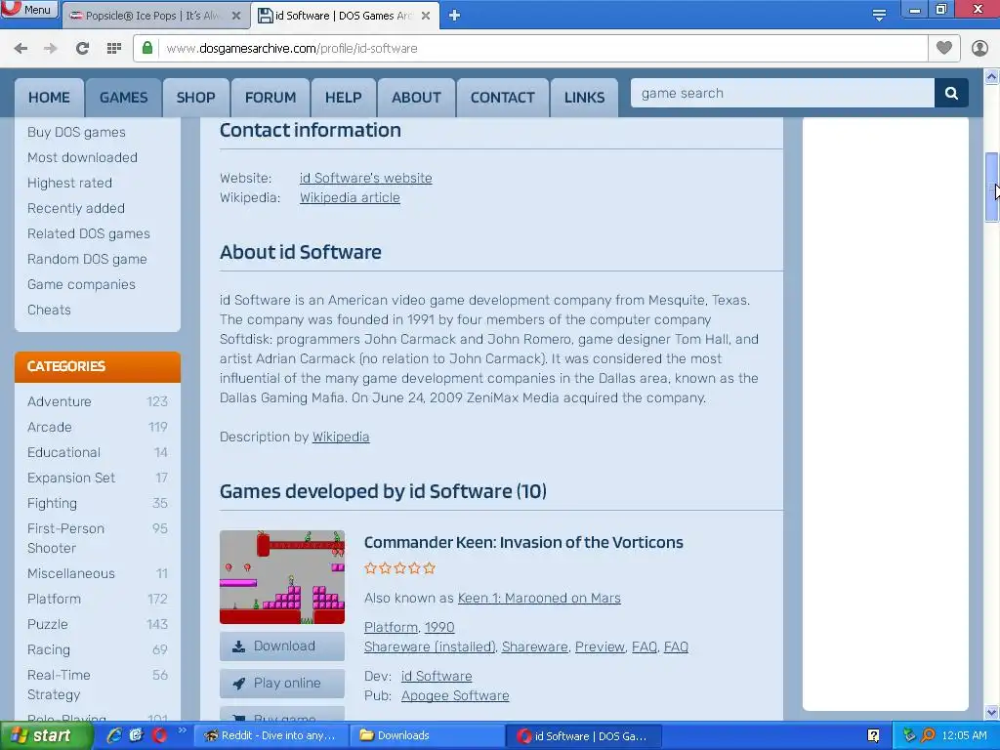This screenshot has width=1000, height=750.
Task: Open the user account profile icon
Action: (x=979, y=48)
